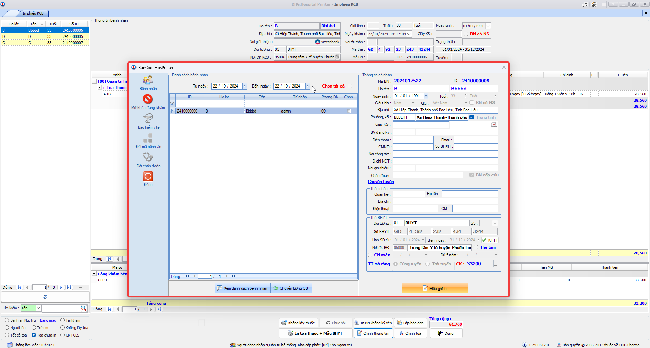
Task: Click the chat window icon in title bar
Action: click(585, 4)
